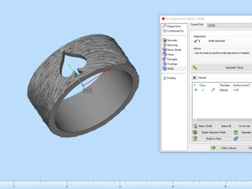Click the shell list left scroll arrow
Viewport: 252px width, 189px height.
pyautogui.click(x=194, y=120)
